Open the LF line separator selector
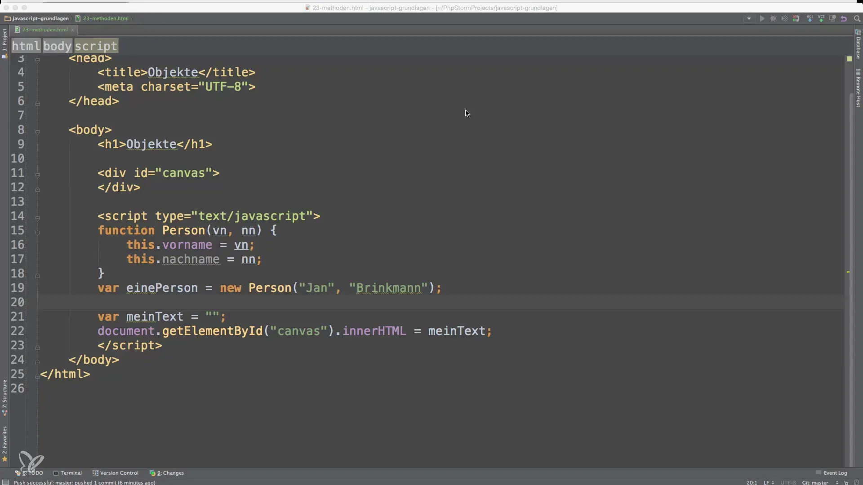 point(768,482)
